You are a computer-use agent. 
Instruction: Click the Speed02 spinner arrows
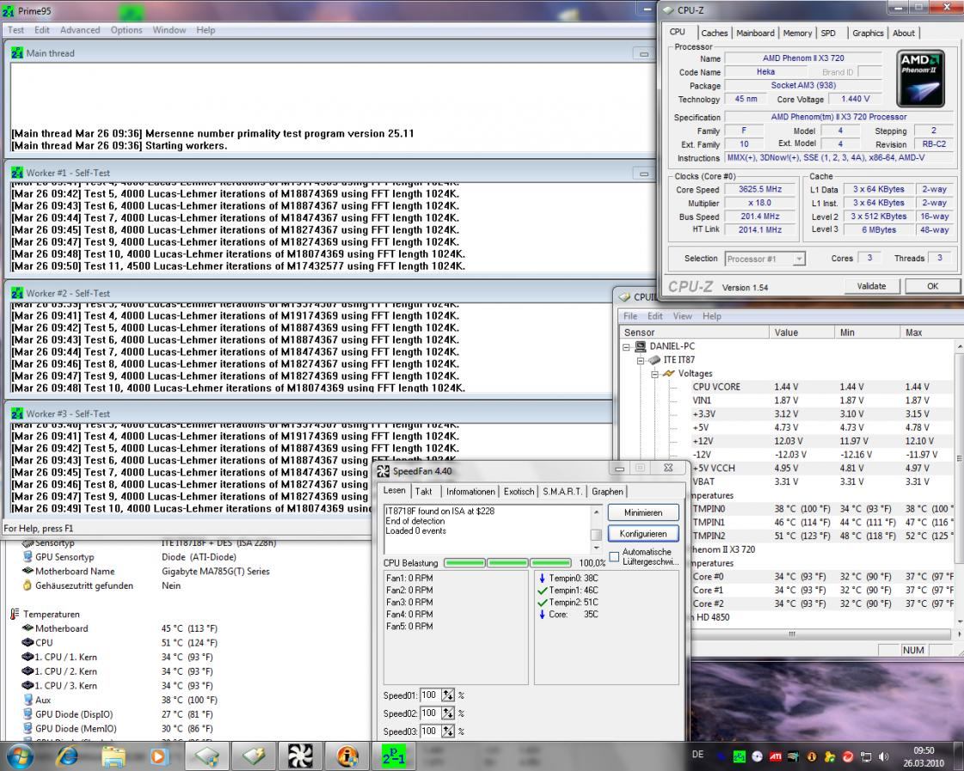(448, 713)
